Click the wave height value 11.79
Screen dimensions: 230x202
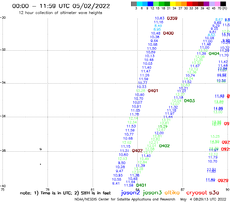(x=213, y=157)
